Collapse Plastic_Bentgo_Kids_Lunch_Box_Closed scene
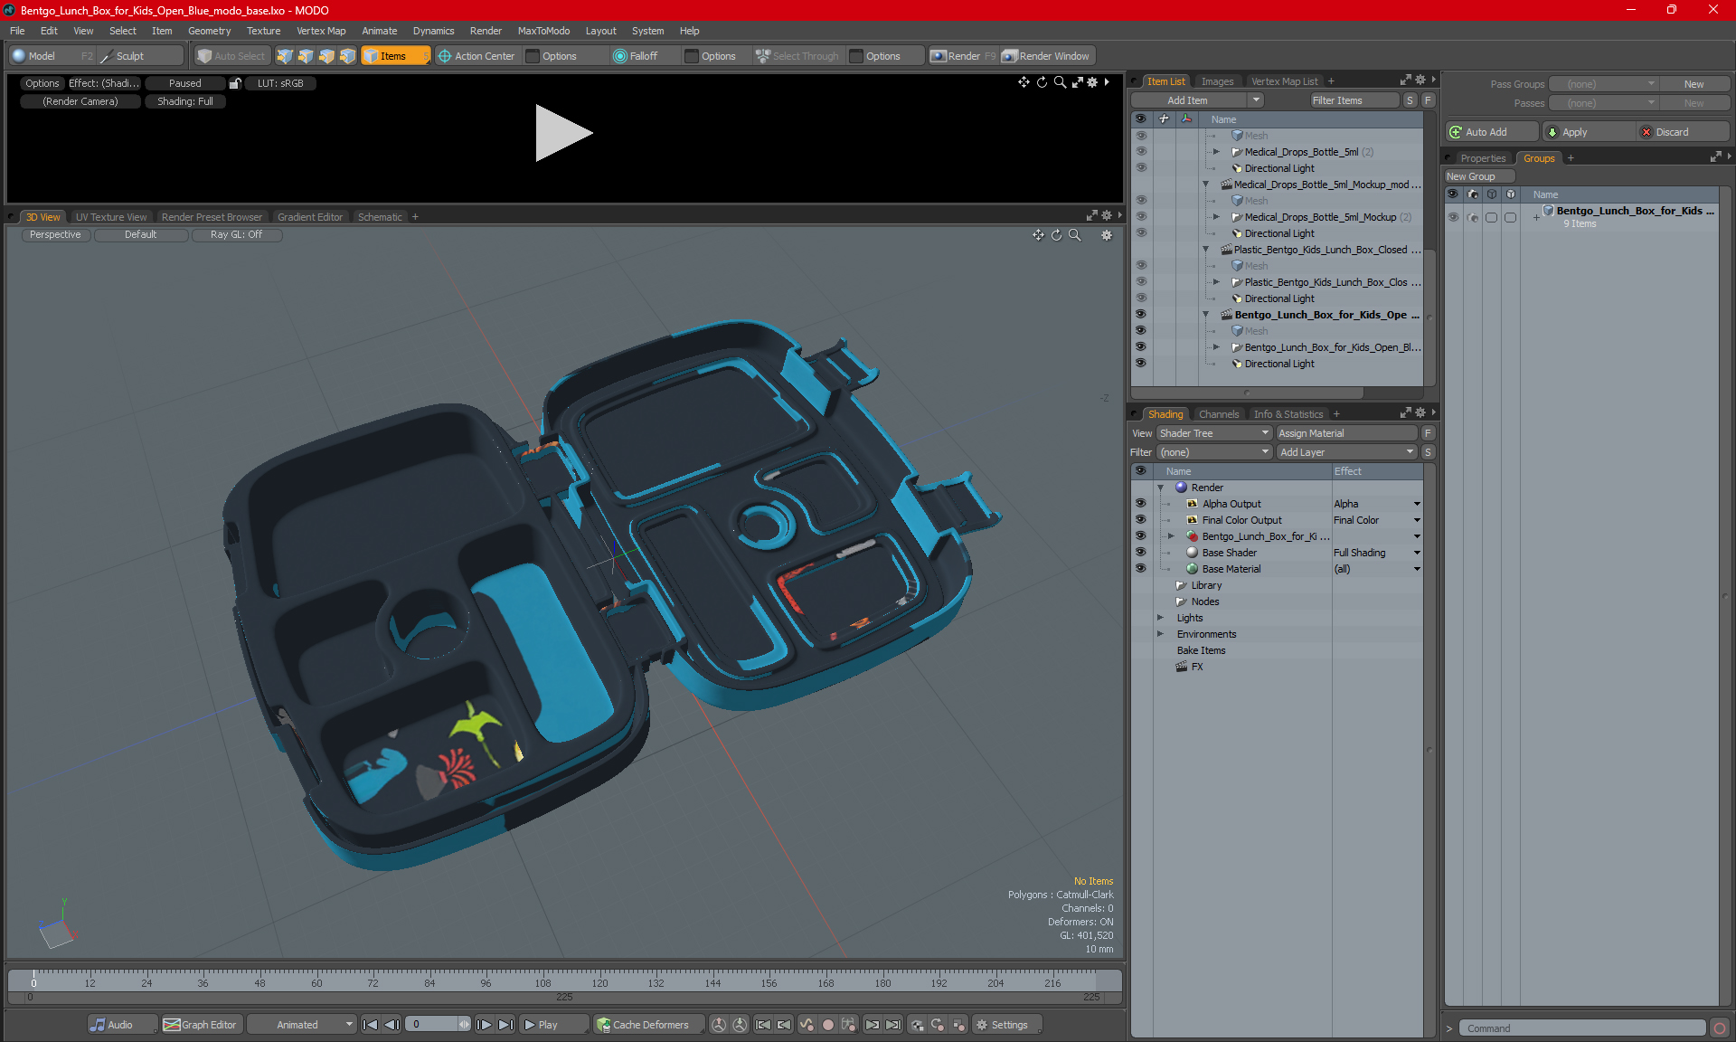1736x1042 pixels. pos(1205,250)
